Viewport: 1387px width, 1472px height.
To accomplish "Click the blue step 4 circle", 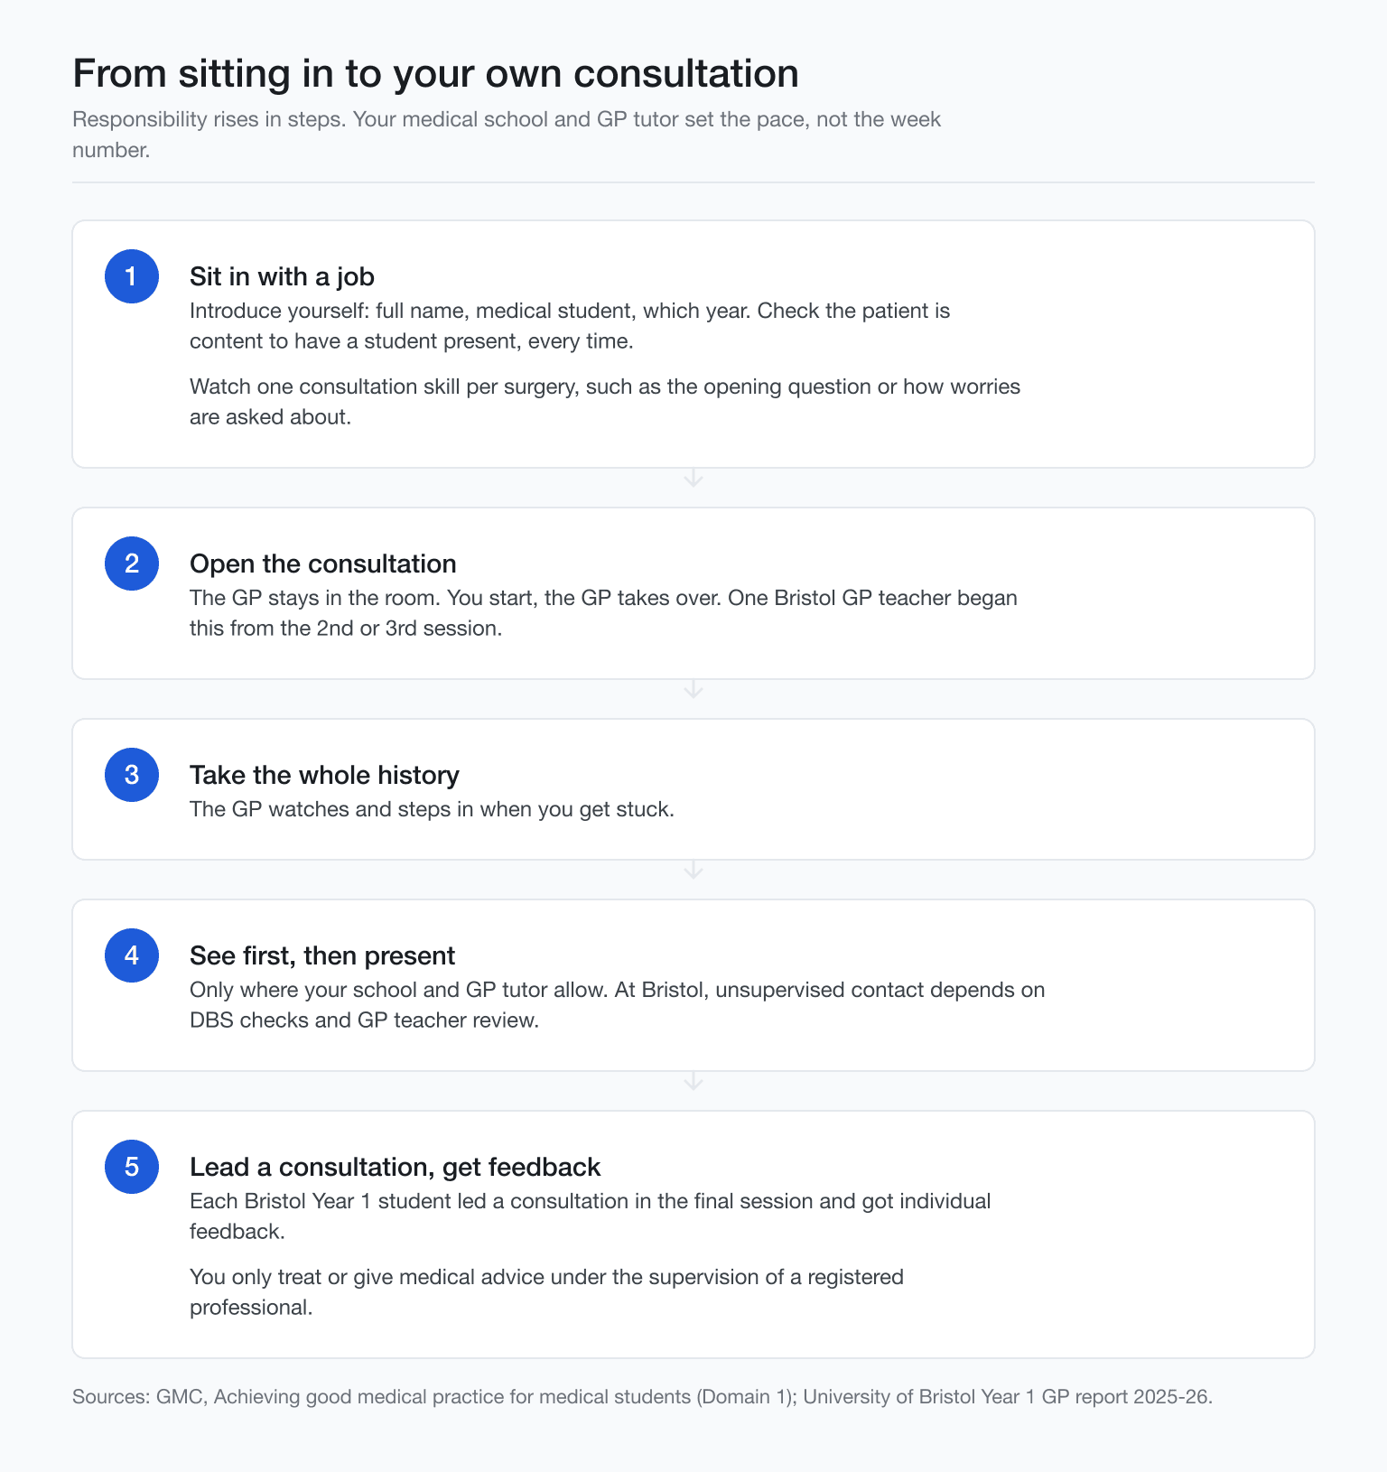I will (x=132, y=955).
